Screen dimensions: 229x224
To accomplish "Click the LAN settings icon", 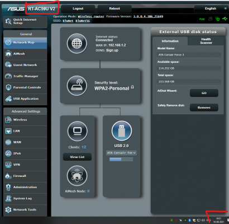I will point(8,131).
